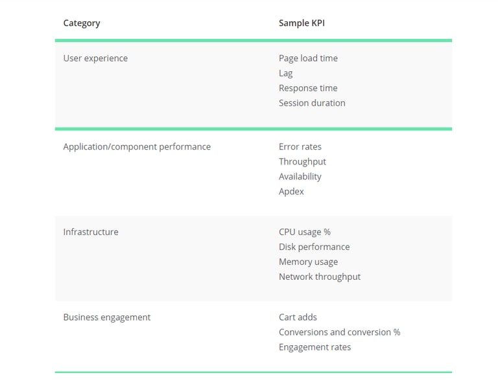Click the Category column header
This screenshot has height=388, width=498.
pyautogui.click(x=82, y=23)
